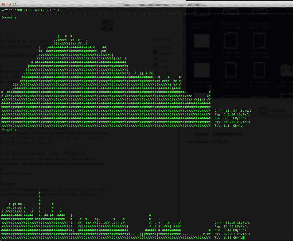Click outgoing 'Ttl: 6.55 GByte' total
Viewport: 293px width, 241px height.
click(x=228, y=238)
